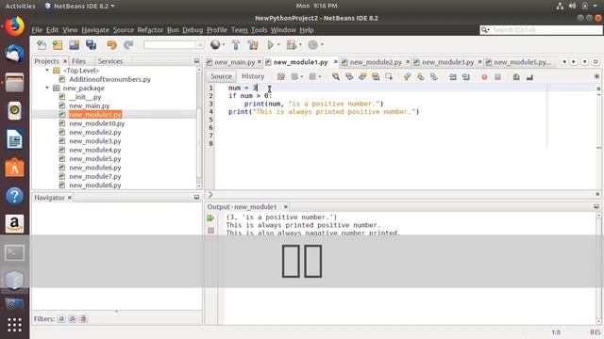
Task: Click the scroll editor tabs right arrow
Action: [574, 62]
